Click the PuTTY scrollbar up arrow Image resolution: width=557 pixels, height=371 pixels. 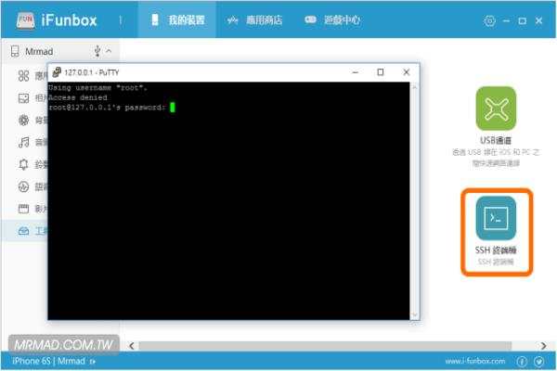tap(414, 86)
